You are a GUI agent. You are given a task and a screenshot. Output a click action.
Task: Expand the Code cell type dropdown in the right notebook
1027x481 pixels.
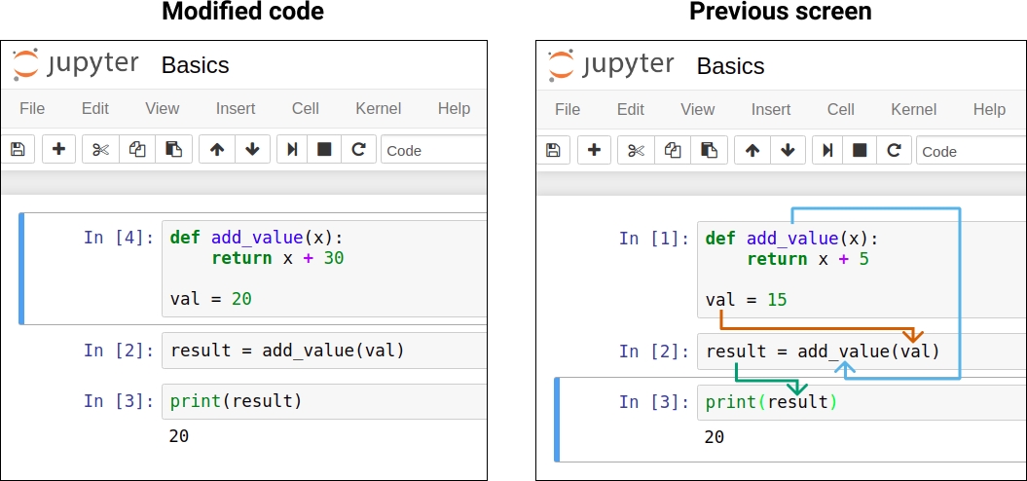[969, 151]
